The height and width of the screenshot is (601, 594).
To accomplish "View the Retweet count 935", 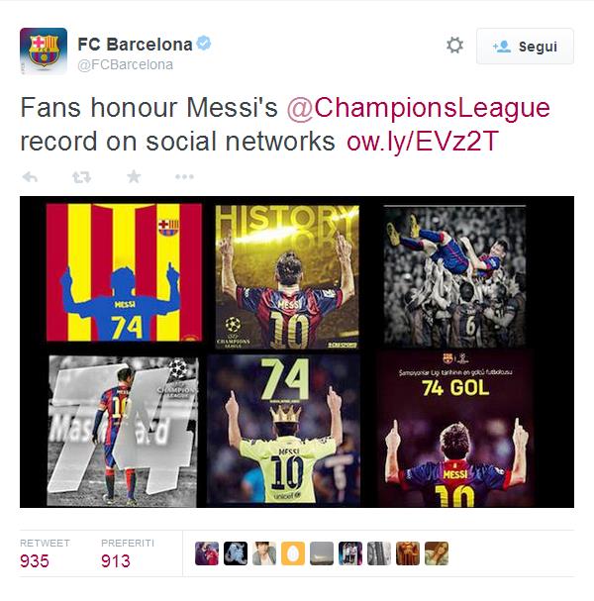I will [x=35, y=561].
